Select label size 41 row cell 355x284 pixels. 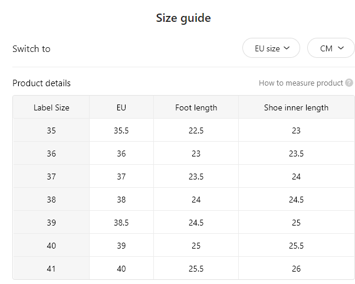coord(51,269)
